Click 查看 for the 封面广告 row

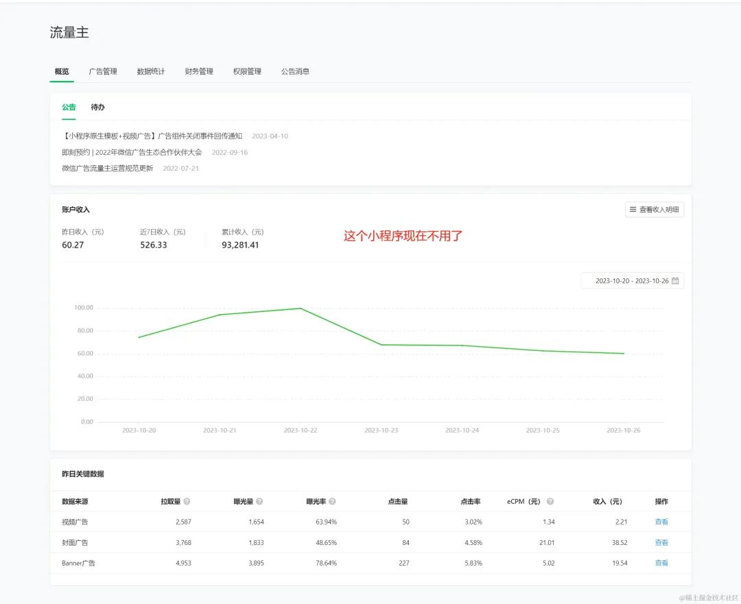pos(661,542)
